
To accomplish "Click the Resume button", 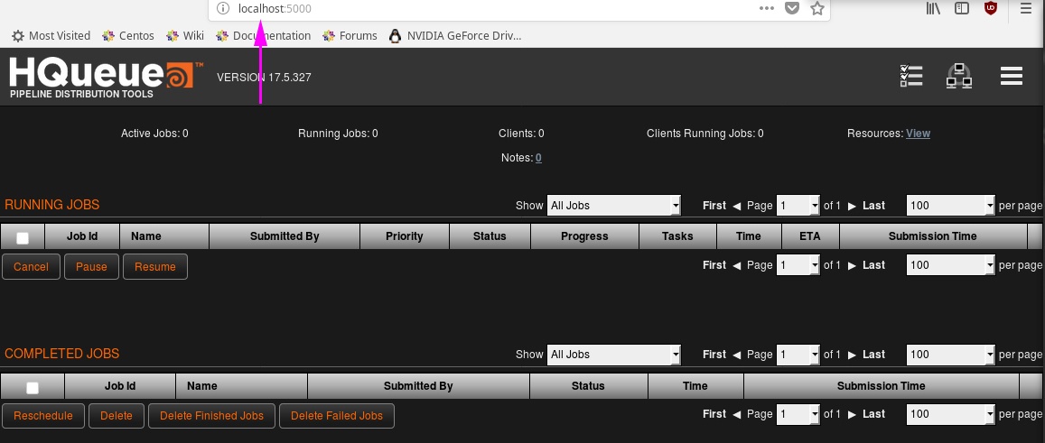I will [155, 266].
